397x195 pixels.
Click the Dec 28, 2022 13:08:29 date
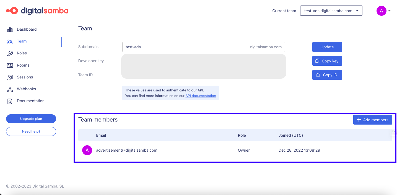coord(299,150)
